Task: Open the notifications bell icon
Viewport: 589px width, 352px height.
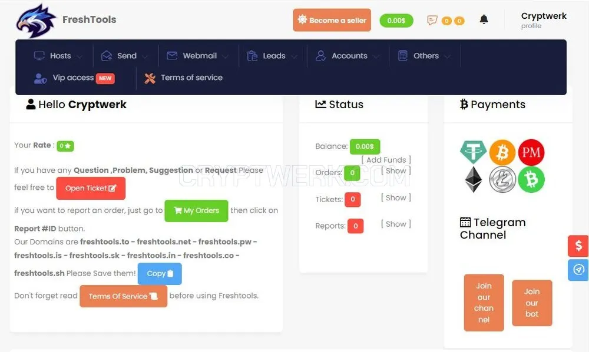Action: click(484, 19)
